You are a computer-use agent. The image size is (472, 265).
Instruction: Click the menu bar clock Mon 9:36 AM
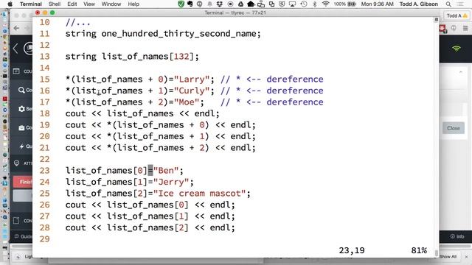377,4
